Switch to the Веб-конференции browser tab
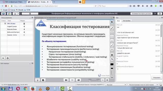163x91 pixels. pos(14,2)
